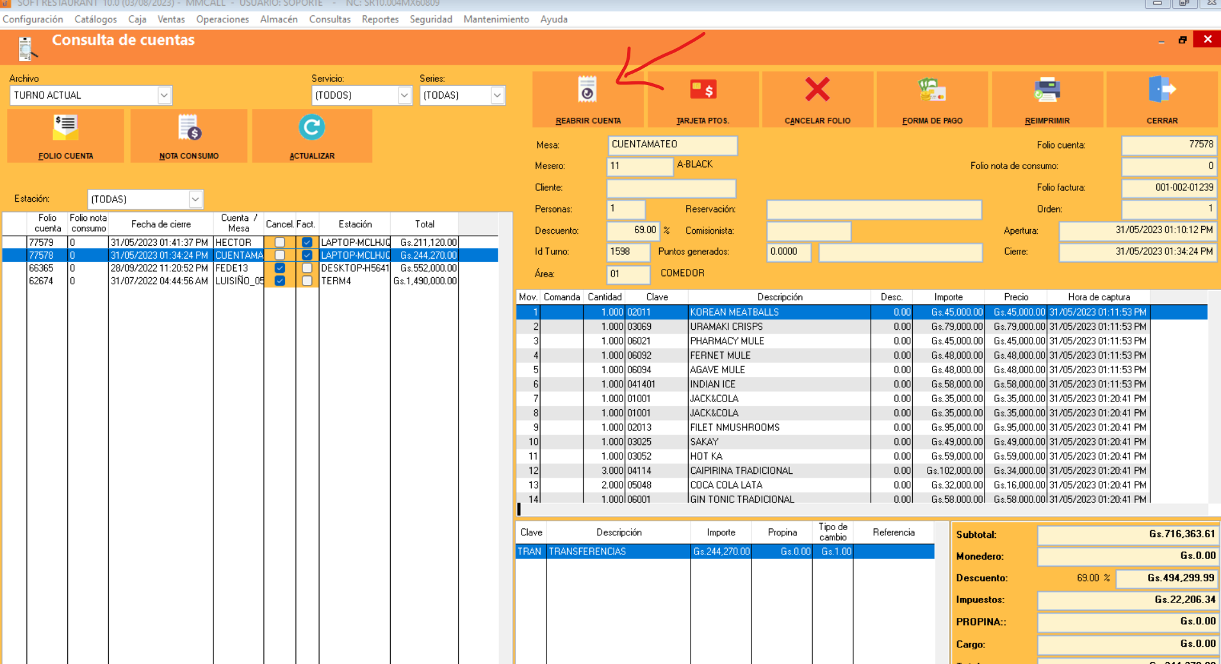Viewport: 1221px width, 664px height.
Task: Click the Nota Consumo icon
Action: 189,128
